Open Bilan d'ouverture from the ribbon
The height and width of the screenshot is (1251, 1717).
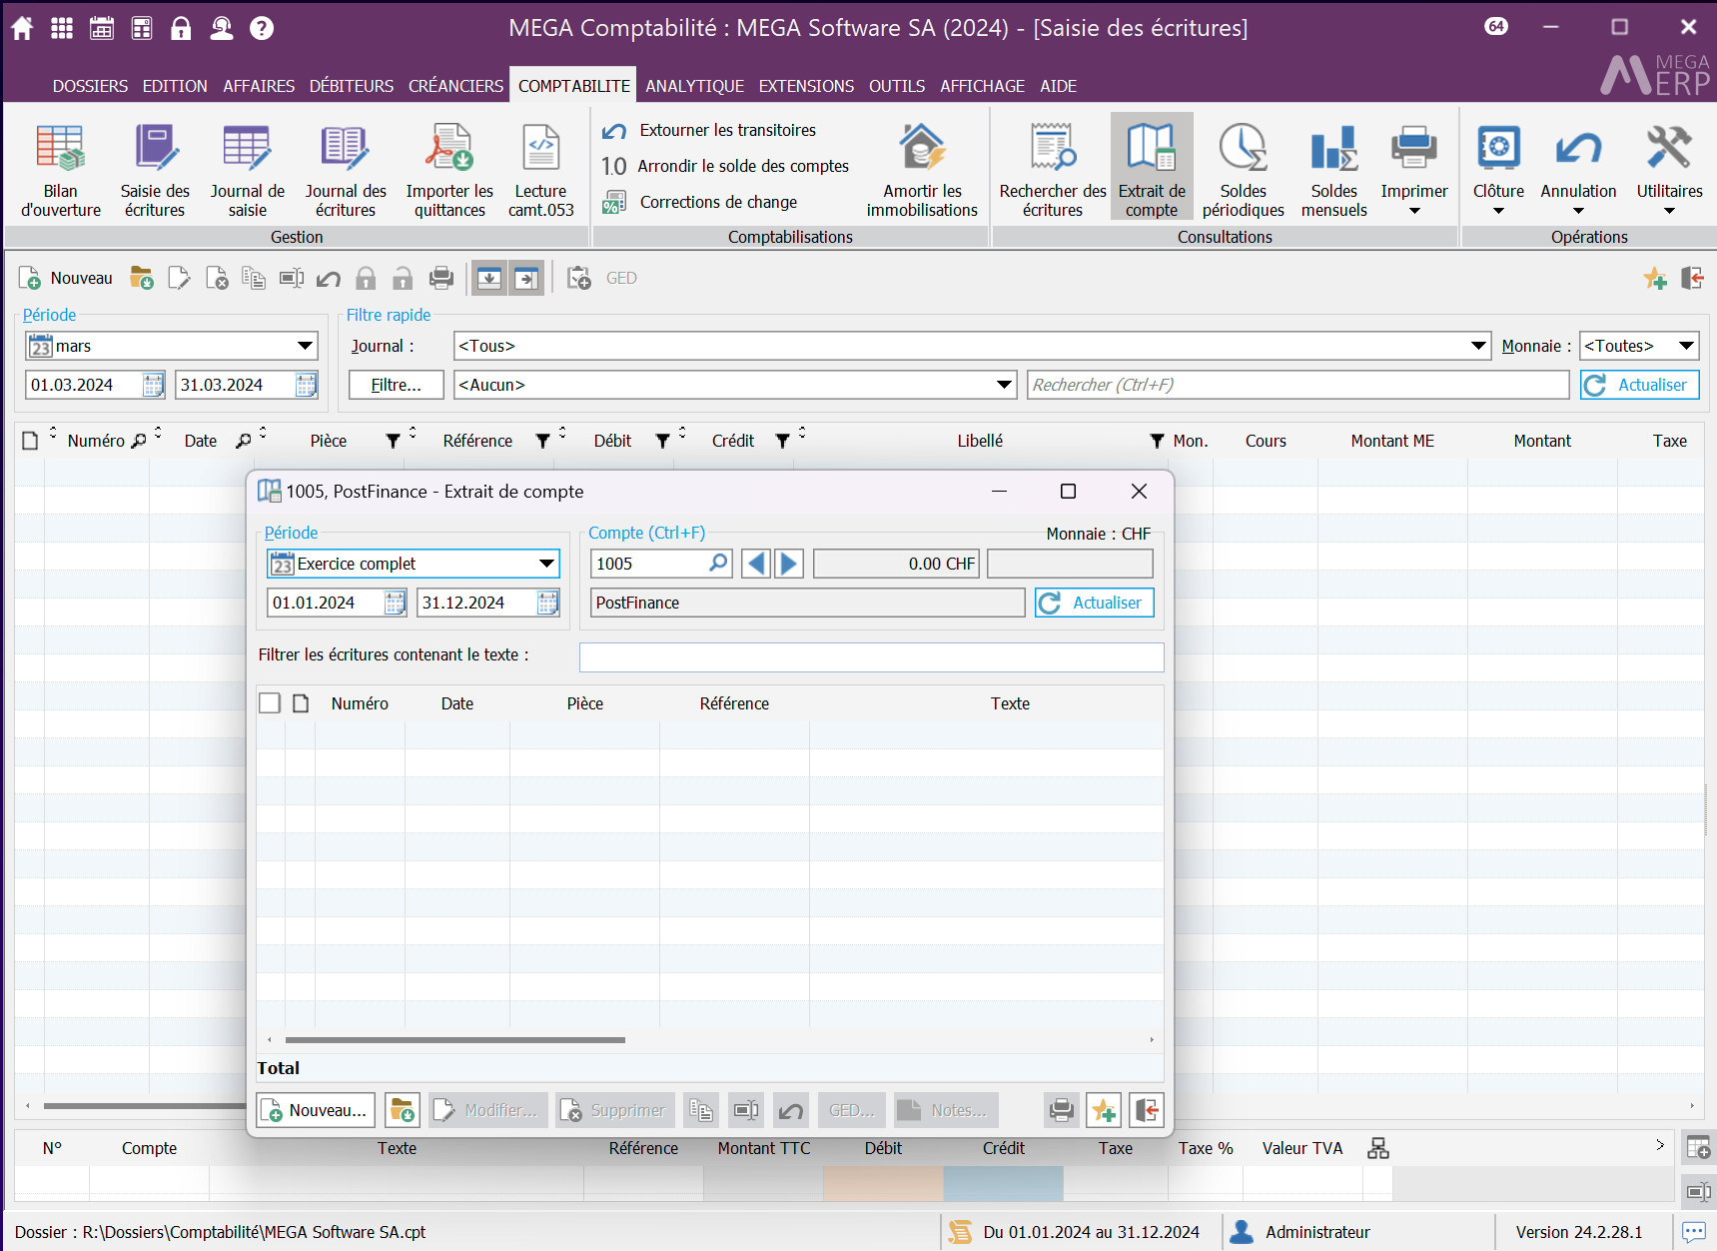pyautogui.click(x=61, y=169)
